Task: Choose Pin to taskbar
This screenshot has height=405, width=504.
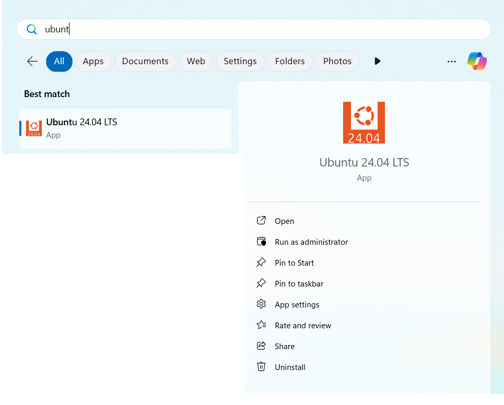Action: pyautogui.click(x=299, y=283)
